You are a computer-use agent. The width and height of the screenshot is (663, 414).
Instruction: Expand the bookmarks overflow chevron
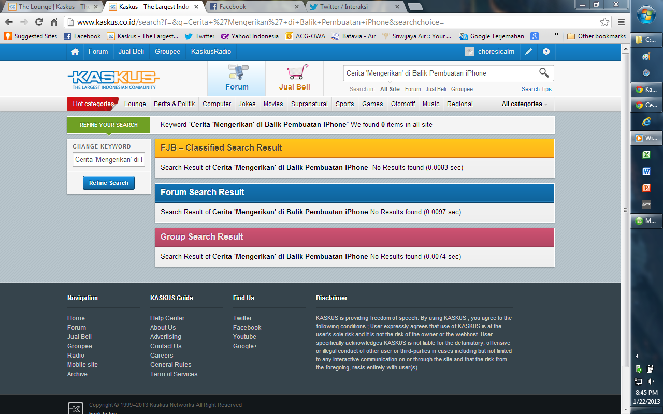tap(556, 35)
